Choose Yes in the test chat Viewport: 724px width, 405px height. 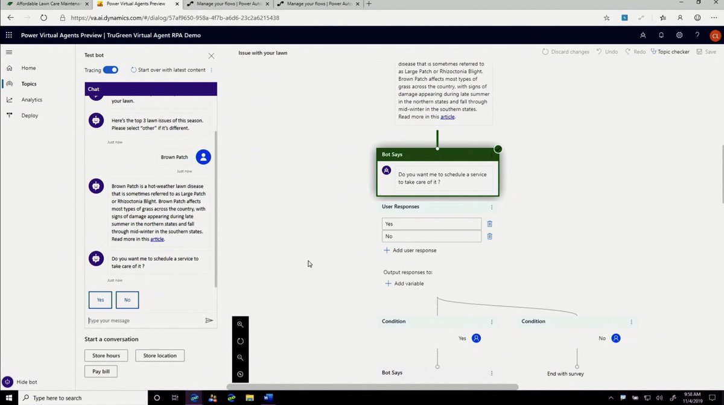coord(100,300)
